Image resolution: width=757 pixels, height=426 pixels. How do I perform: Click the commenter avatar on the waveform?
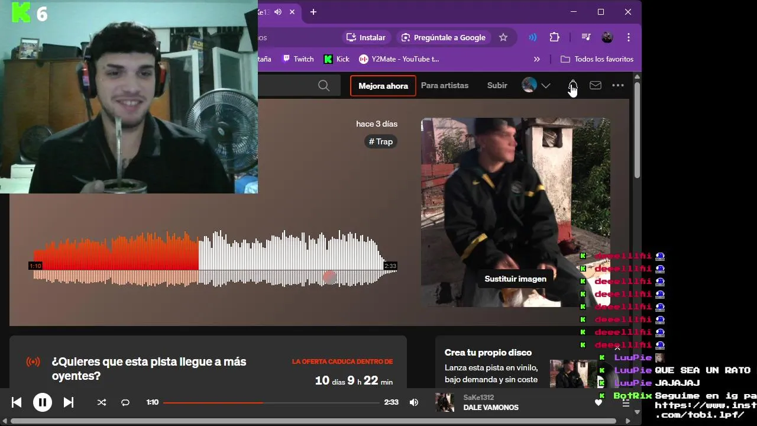coord(330,277)
